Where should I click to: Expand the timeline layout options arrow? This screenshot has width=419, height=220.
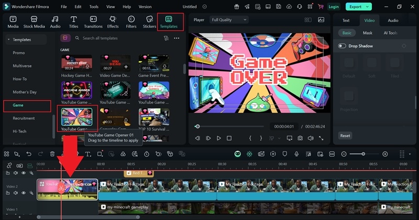410,154
